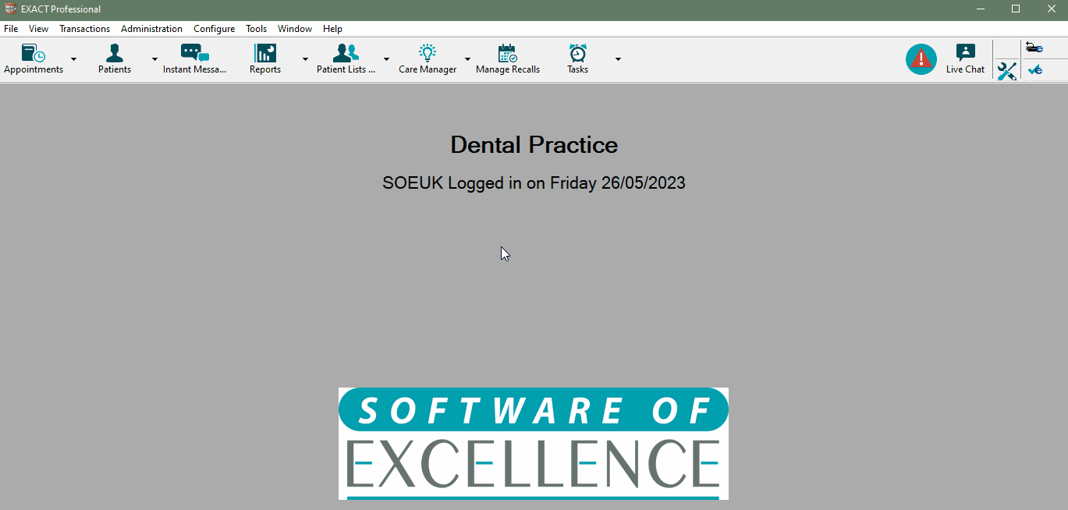Minimize the EXACT Professional window
The height and width of the screenshot is (510, 1068).
[980, 9]
